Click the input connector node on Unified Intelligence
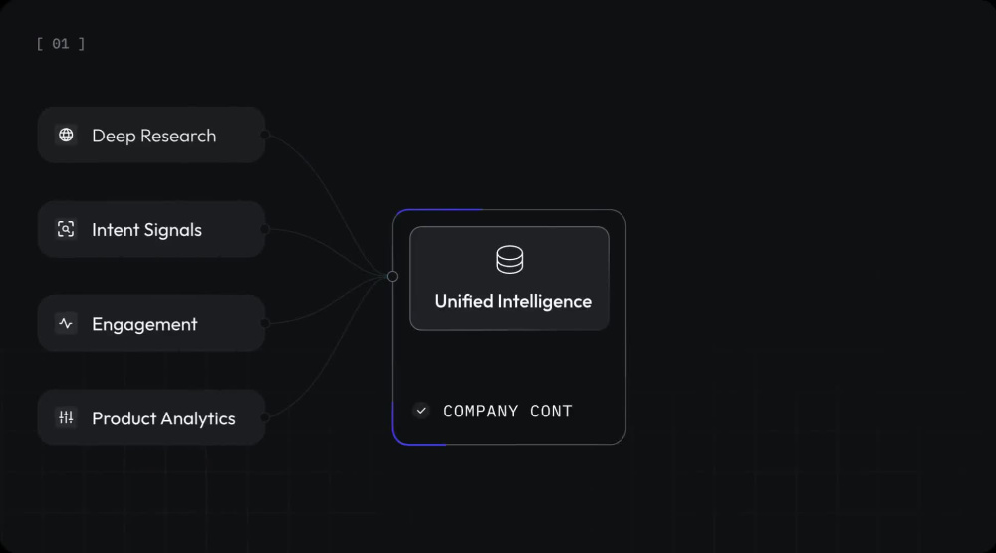Screen dimensions: 996x553 392,277
